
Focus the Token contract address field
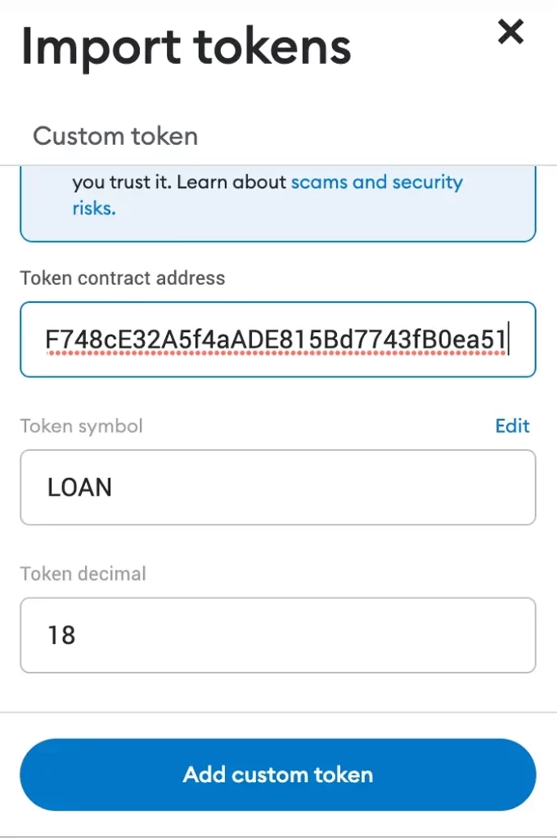click(278, 339)
